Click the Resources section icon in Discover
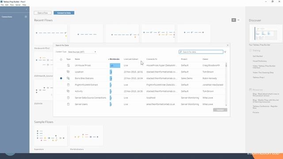283x159 pixels. point(250,90)
